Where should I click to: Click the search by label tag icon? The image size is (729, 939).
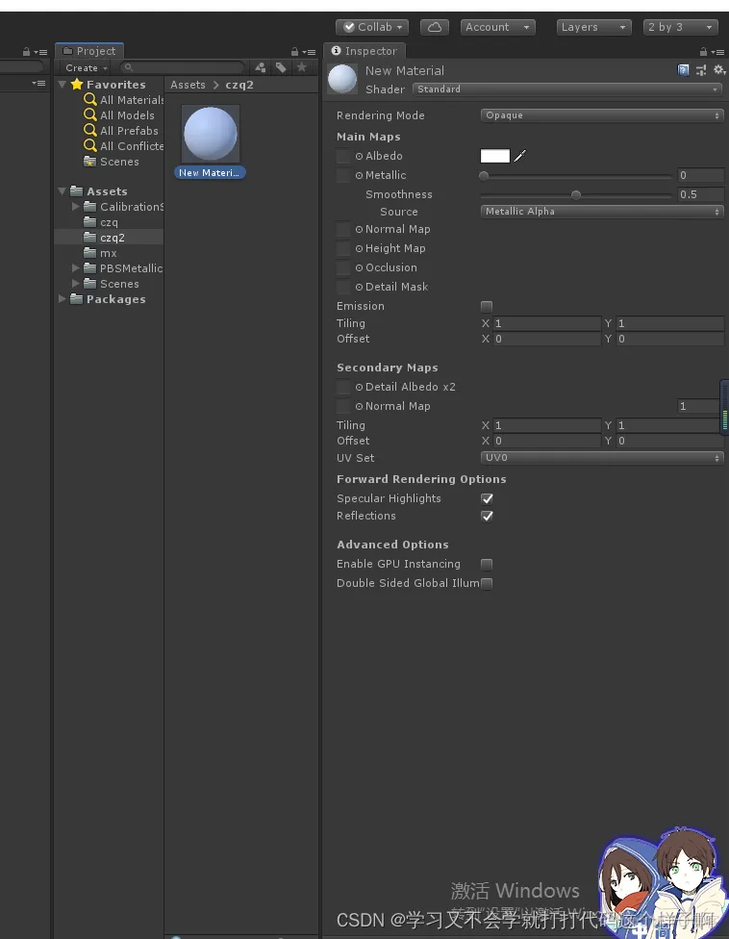(x=281, y=67)
